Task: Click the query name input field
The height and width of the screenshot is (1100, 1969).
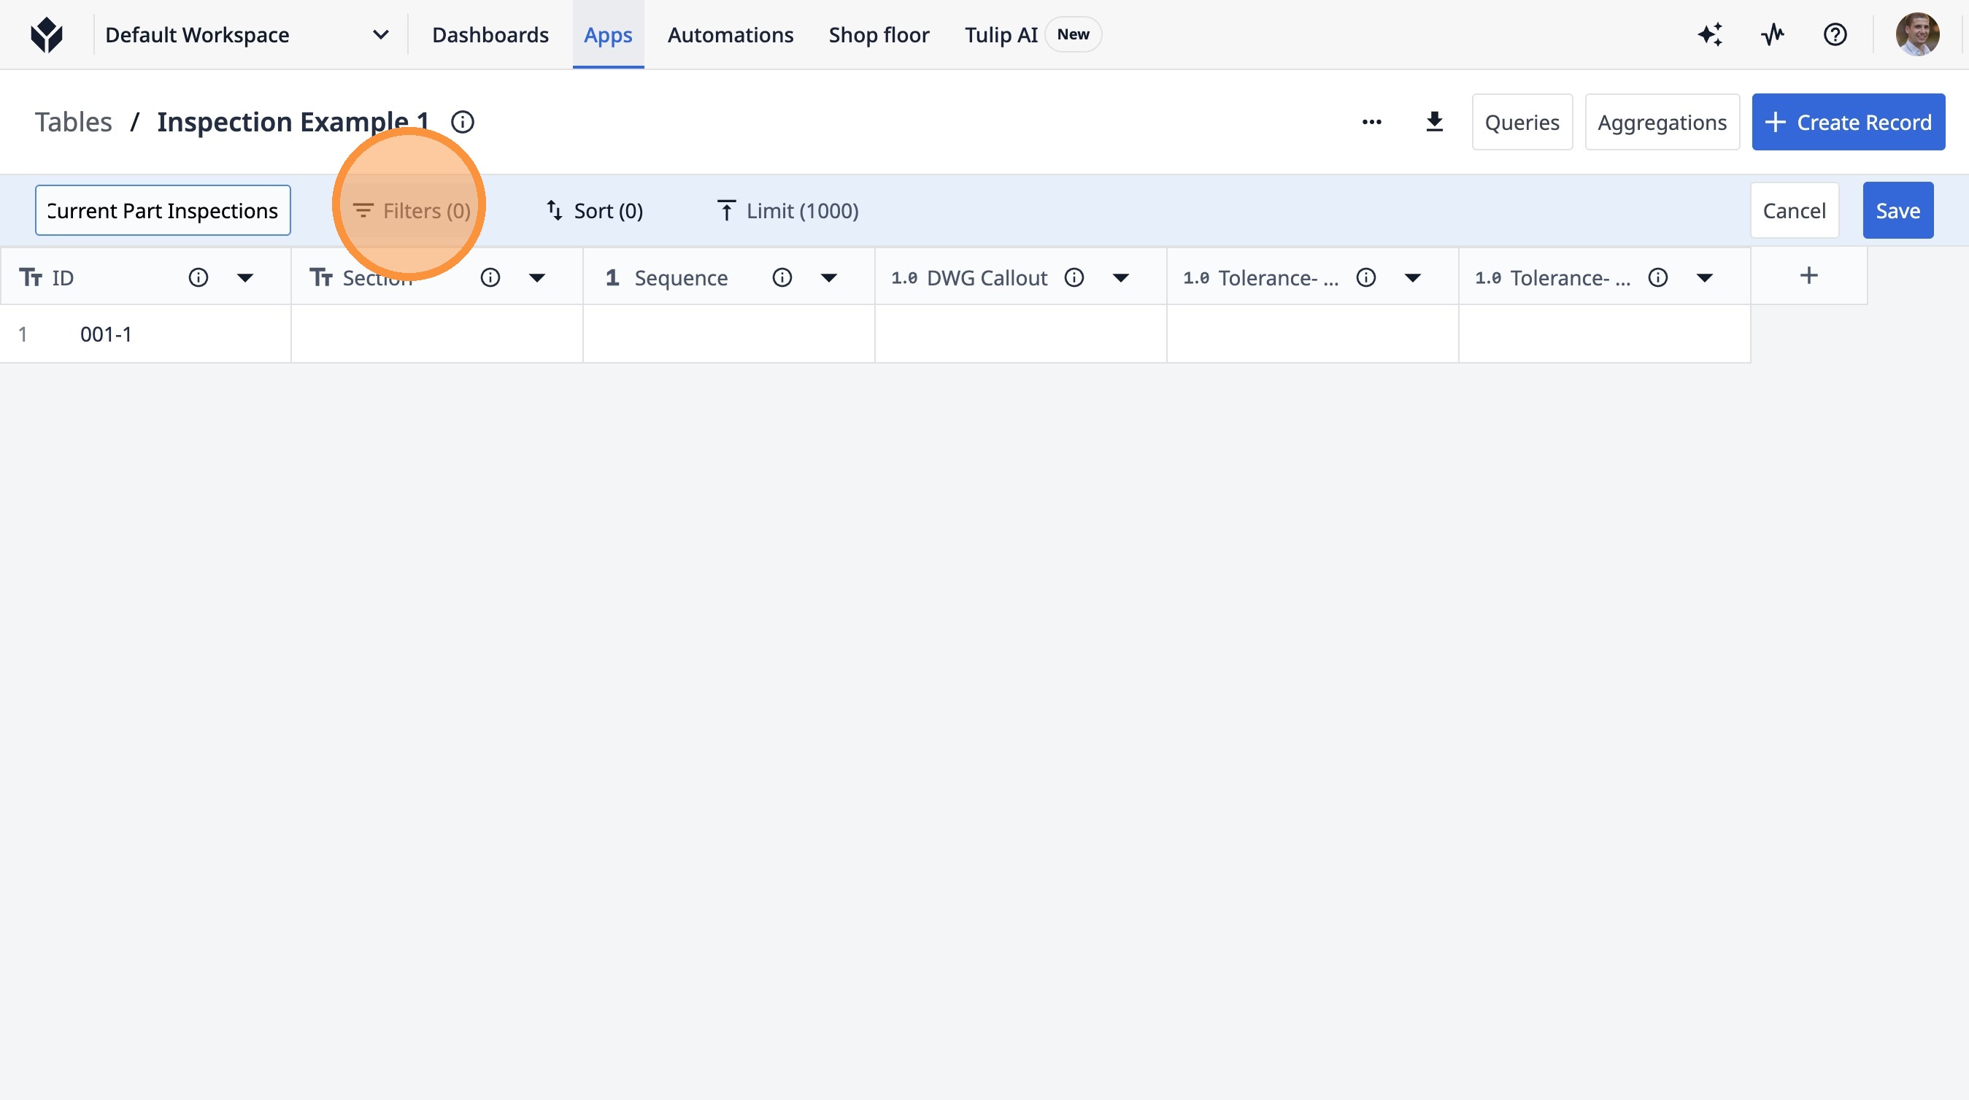Action: click(163, 210)
